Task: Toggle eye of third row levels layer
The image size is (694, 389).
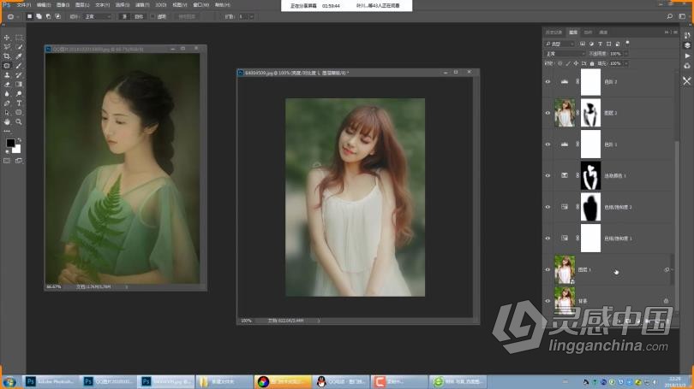Action: click(548, 144)
